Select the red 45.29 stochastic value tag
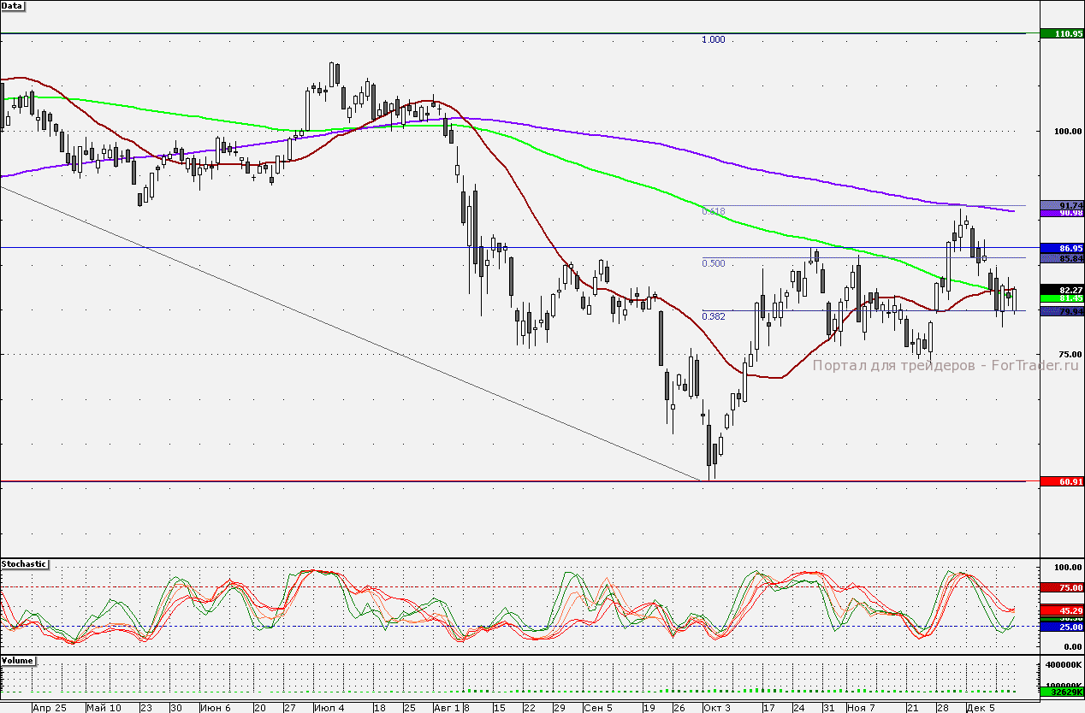The width and height of the screenshot is (1085, 713). [x=1062, y=611]
